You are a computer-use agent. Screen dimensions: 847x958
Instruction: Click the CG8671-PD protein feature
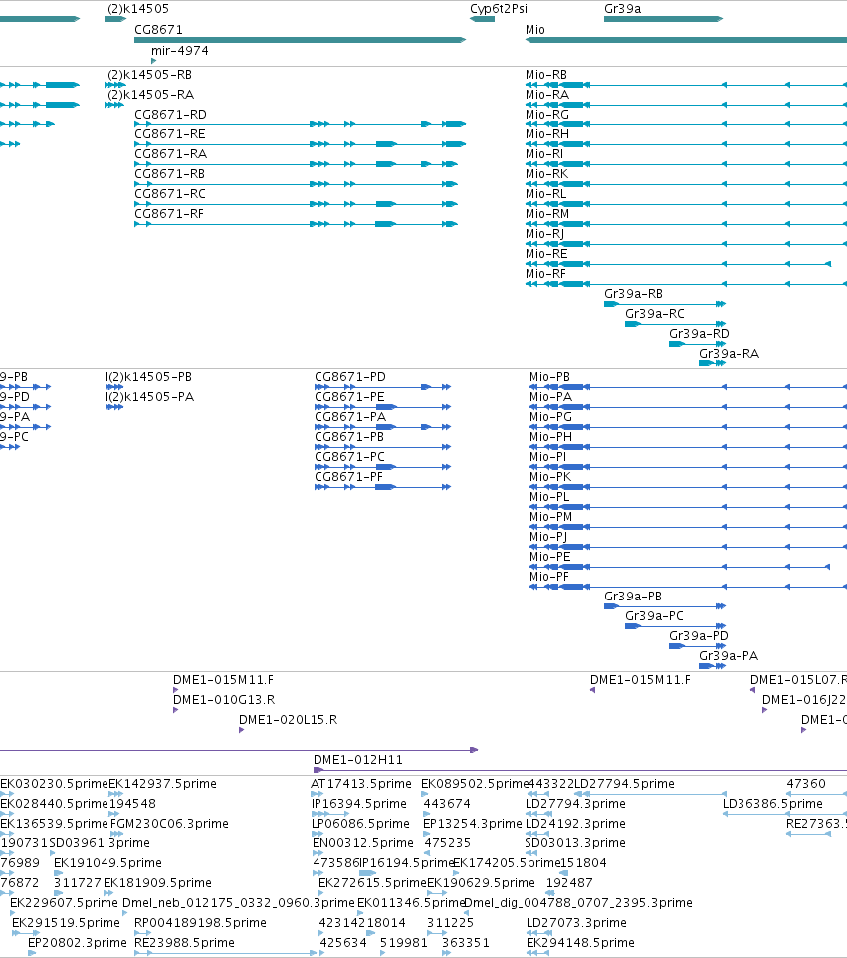pos(382,387)
